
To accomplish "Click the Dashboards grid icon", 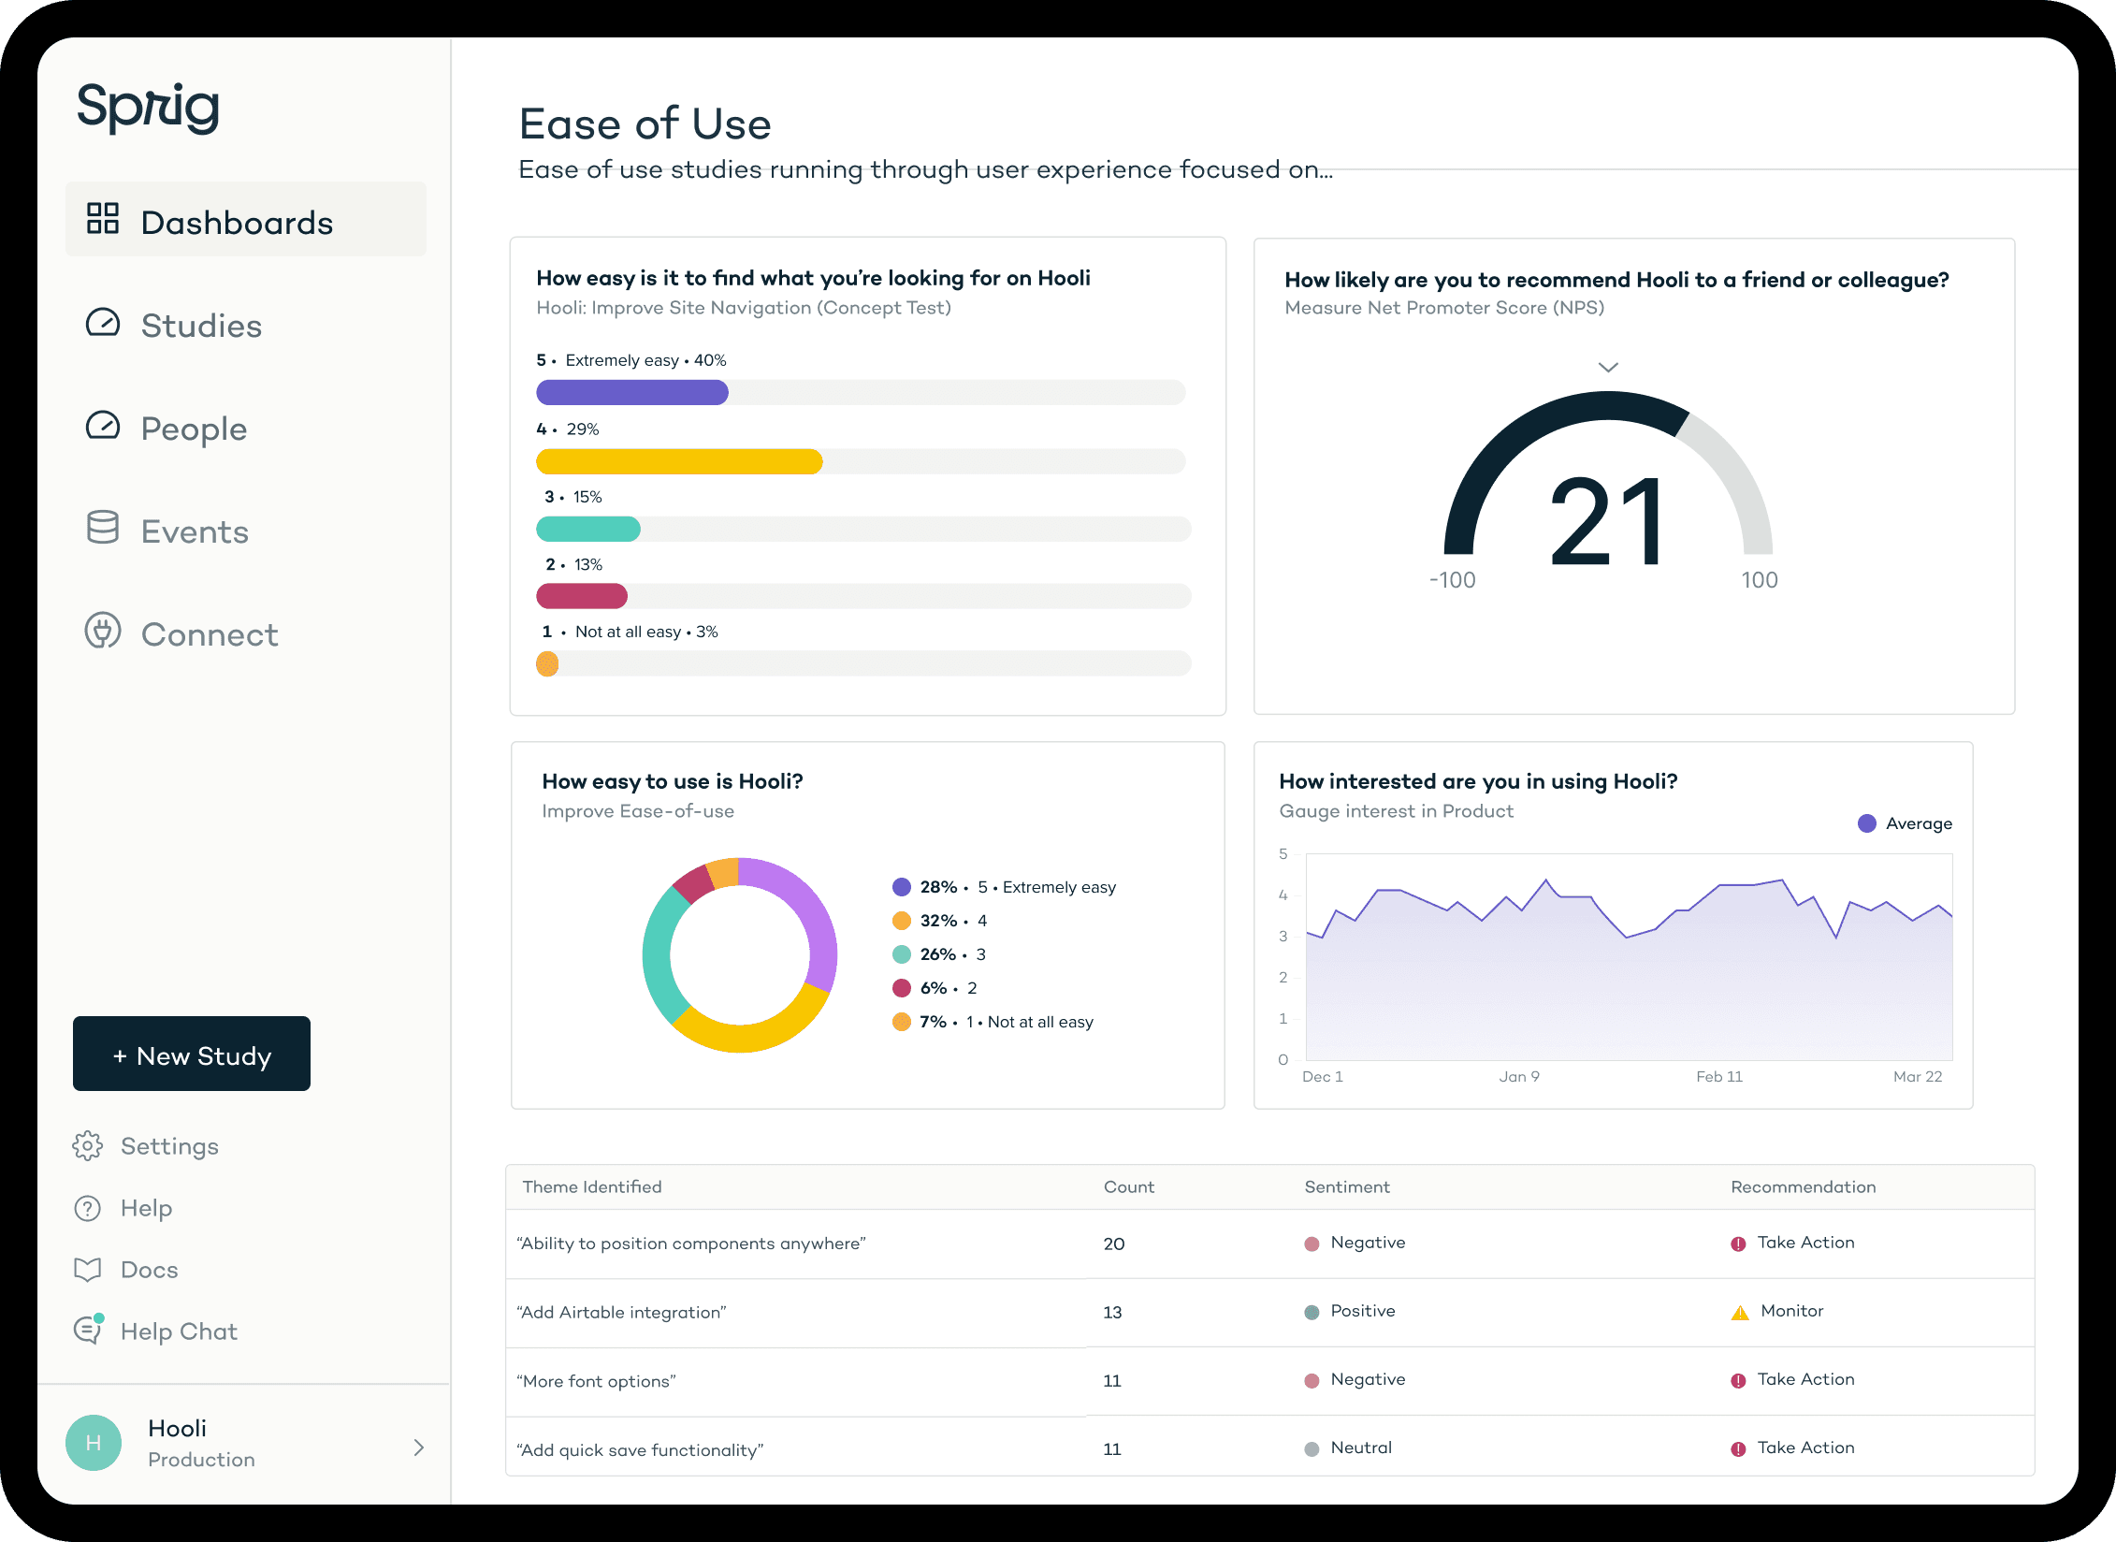I will coord(103,218).
